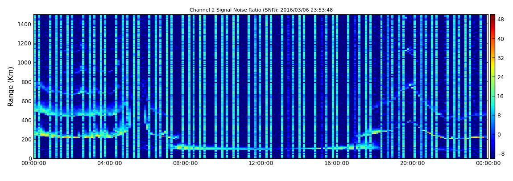Screen dimensions: 513x181
Task: Click the 200 range tick label
Action: (27, 140)
